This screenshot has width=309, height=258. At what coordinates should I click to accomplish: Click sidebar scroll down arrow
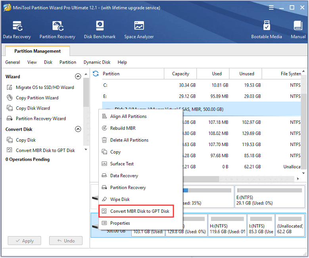(x=86, y=150)
